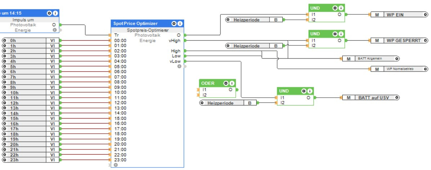The height and width of the screenshot is (170, 431).
Task: Click the 23:00 input on Spot Price Optimizer
Action: coord(120,160)
